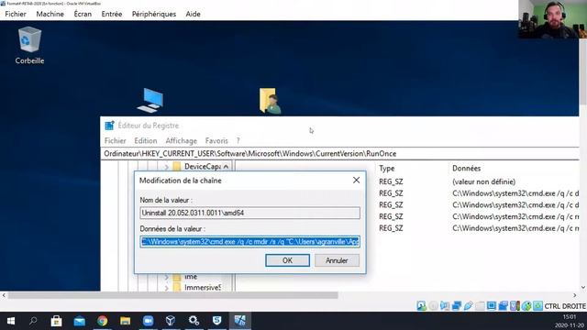Click the Données de la valeur field
This screenshot has height=330, width=587.
click(250, 242)
